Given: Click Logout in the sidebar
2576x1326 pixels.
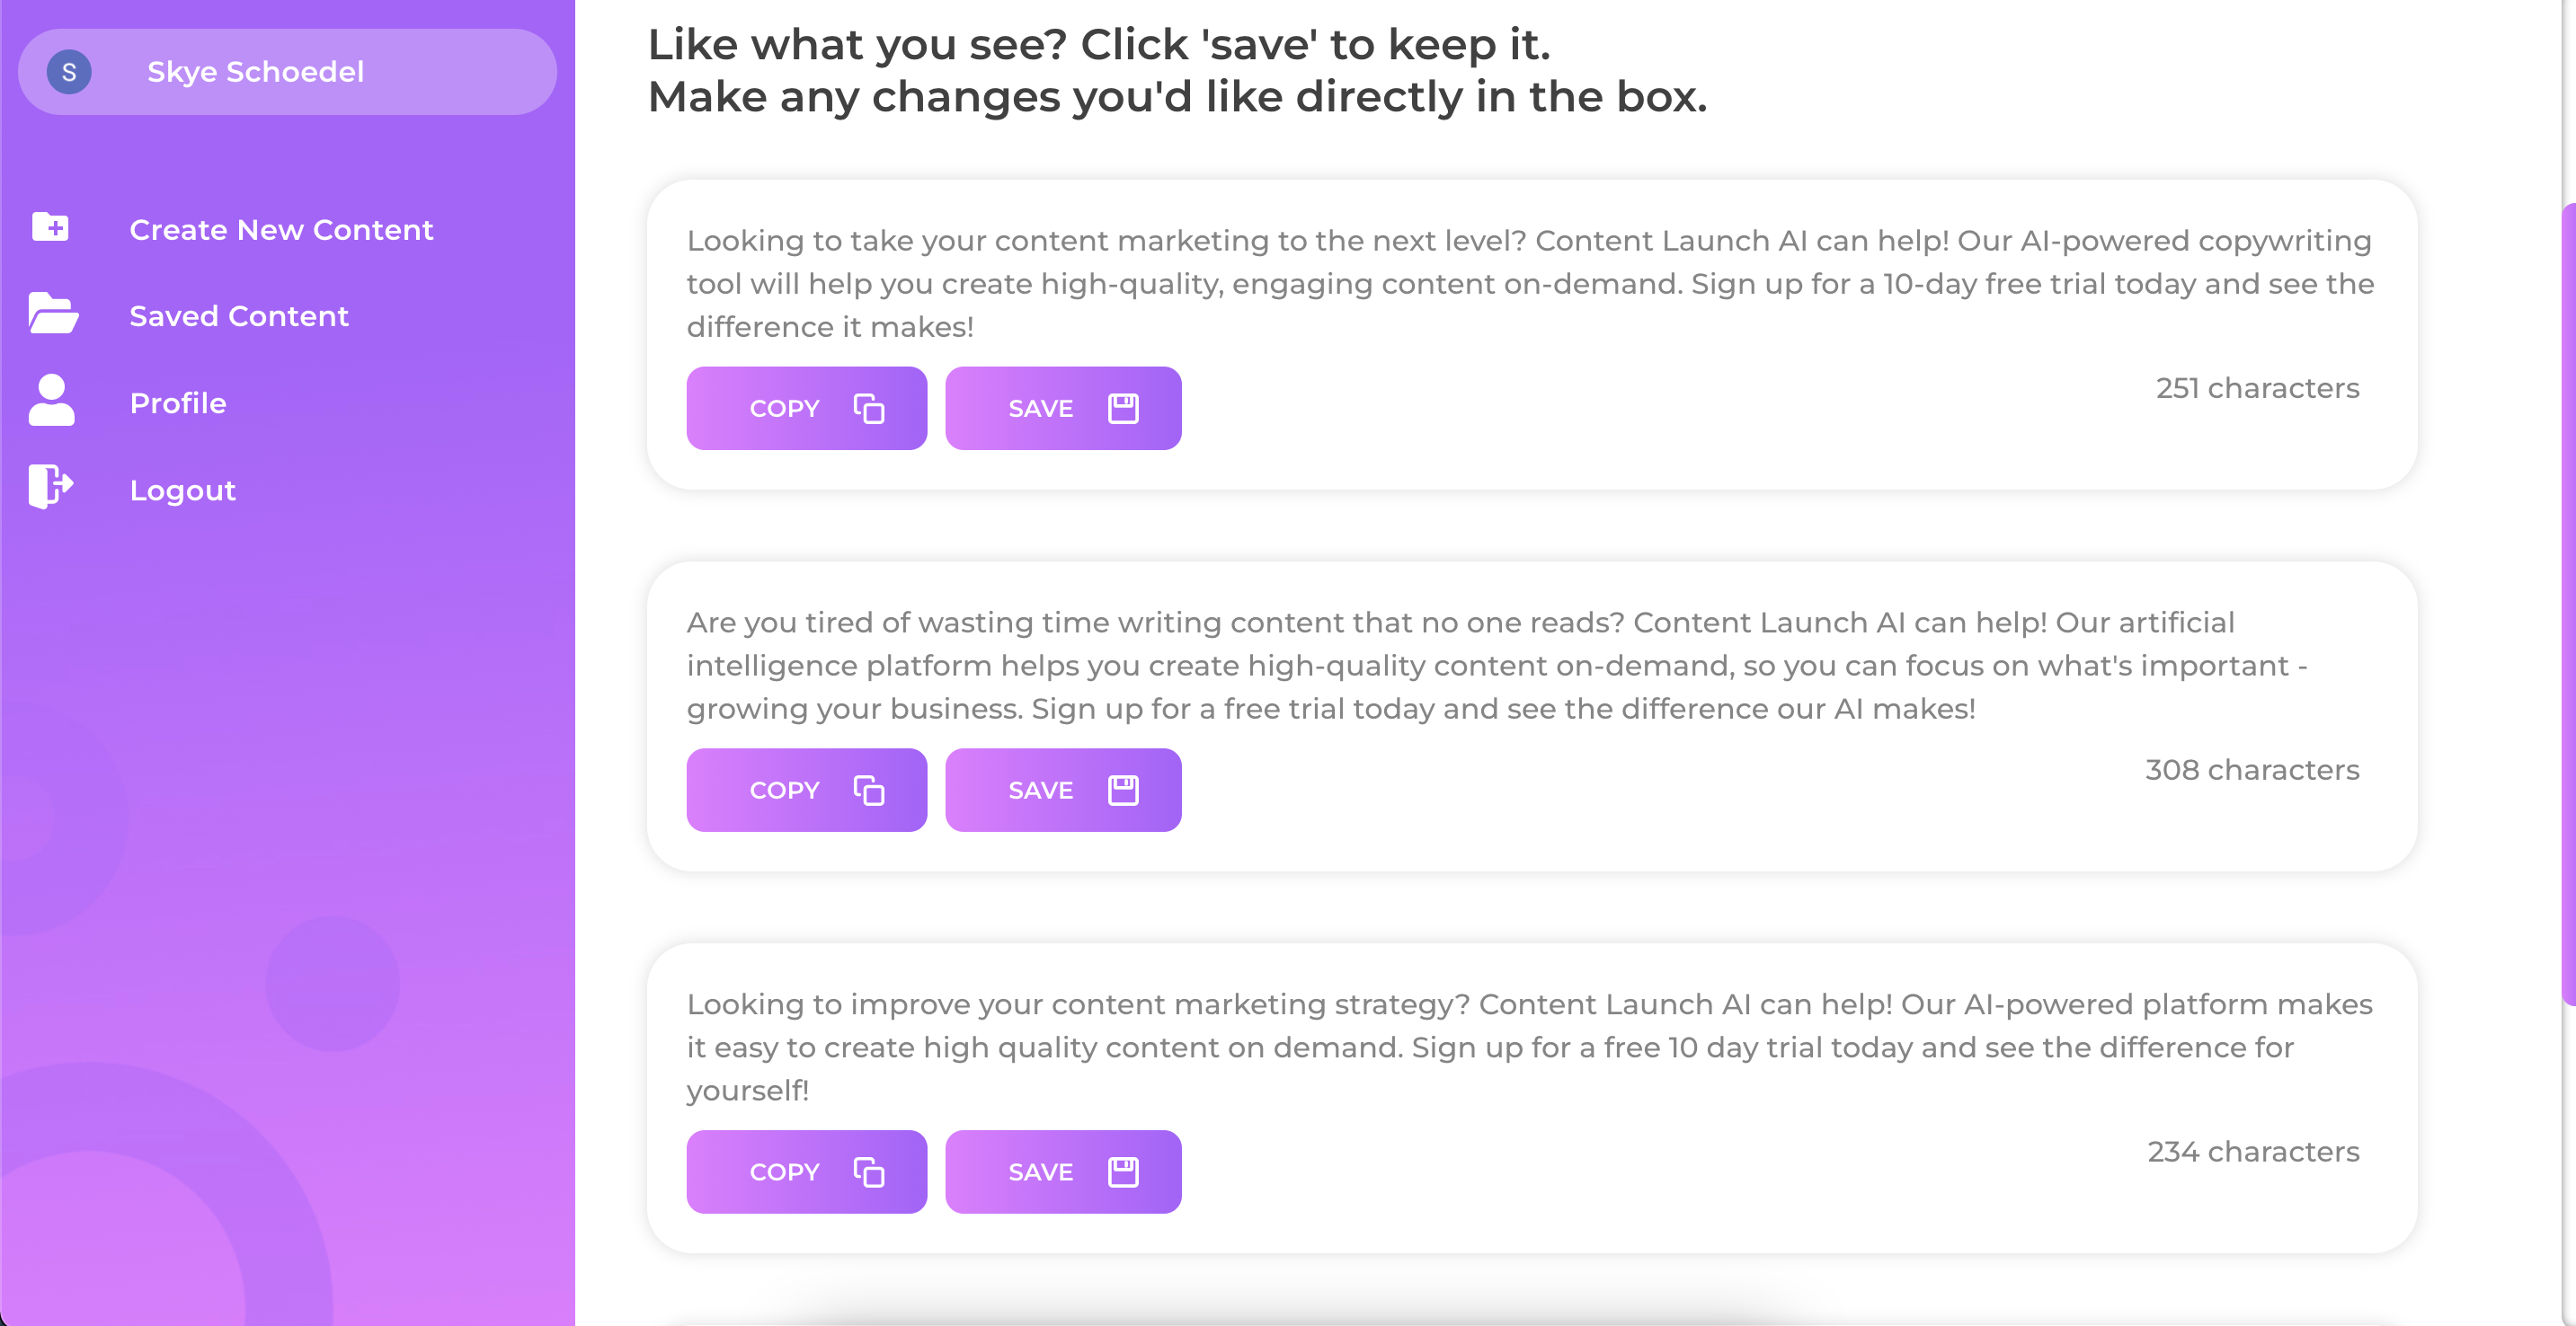Looking at the screenshot, I should pos(182,490).
